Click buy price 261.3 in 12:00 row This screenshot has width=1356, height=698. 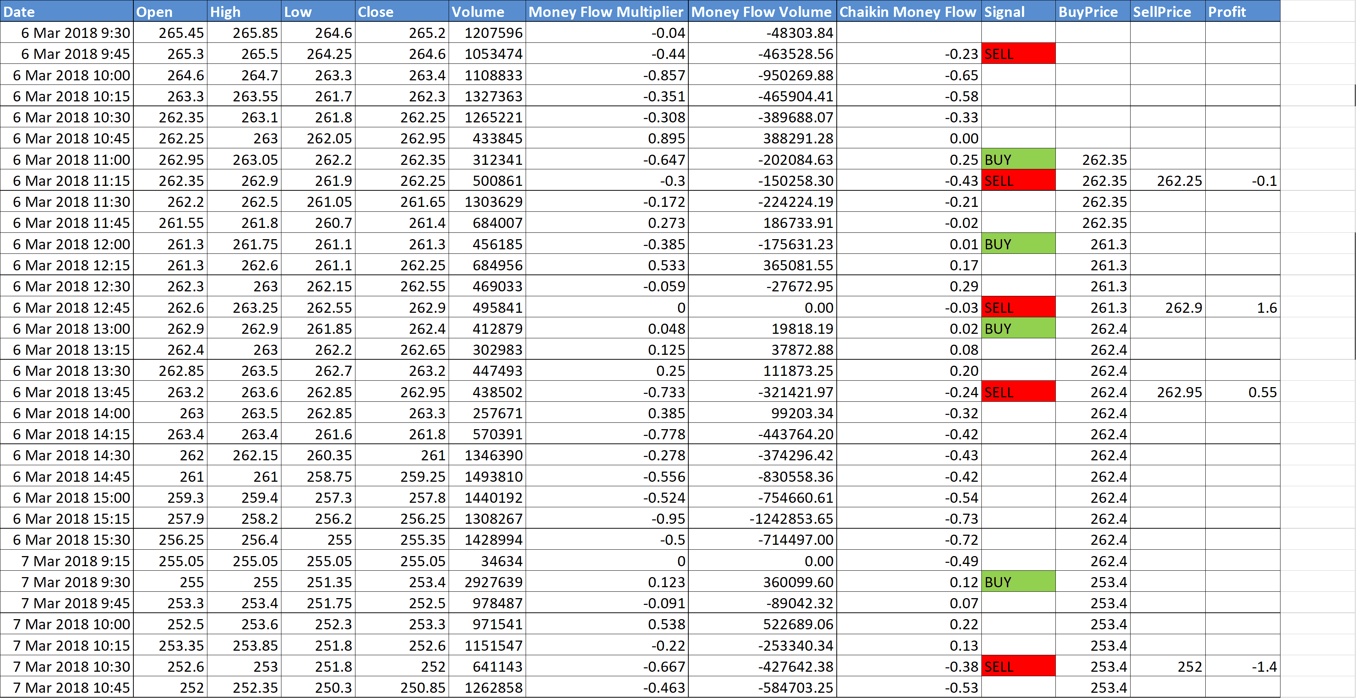1093,244
